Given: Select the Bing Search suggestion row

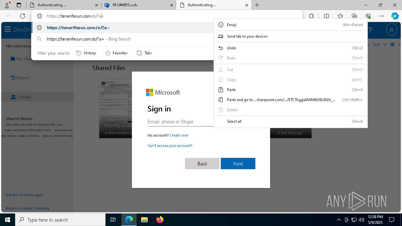Looking at the screenshot, I should (123, 39).
